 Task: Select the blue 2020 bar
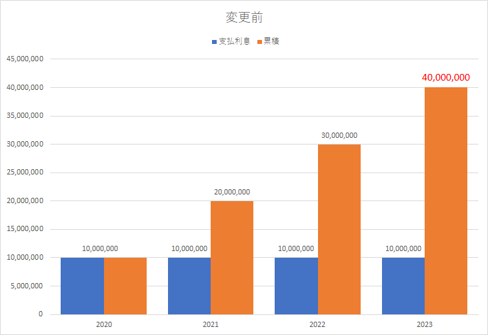[x=82, y=286]
